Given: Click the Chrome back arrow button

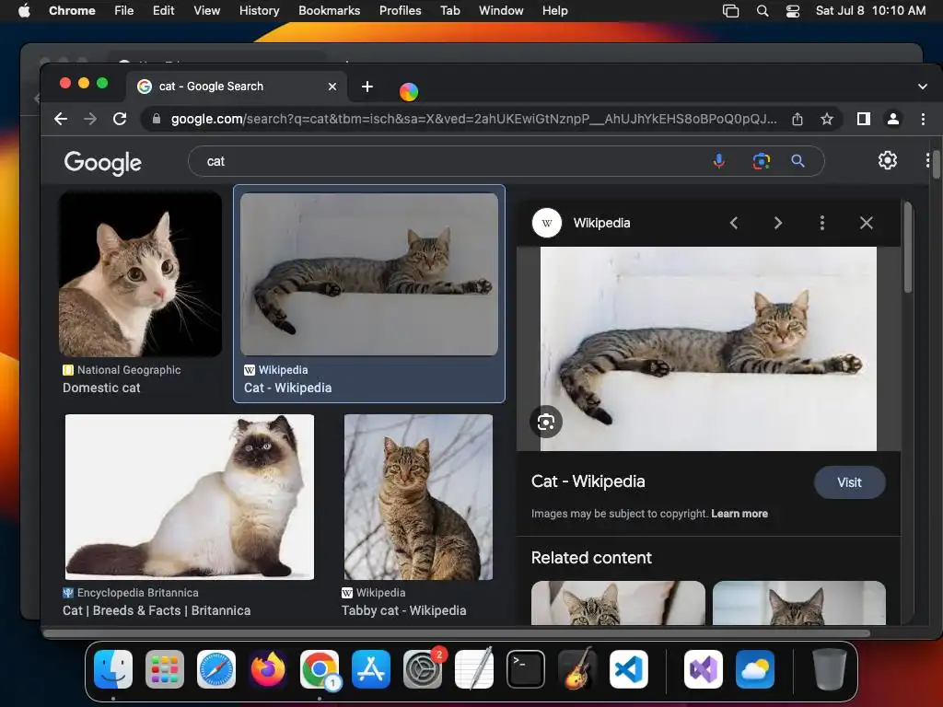Looking at the screenshot, I should 61,119.
